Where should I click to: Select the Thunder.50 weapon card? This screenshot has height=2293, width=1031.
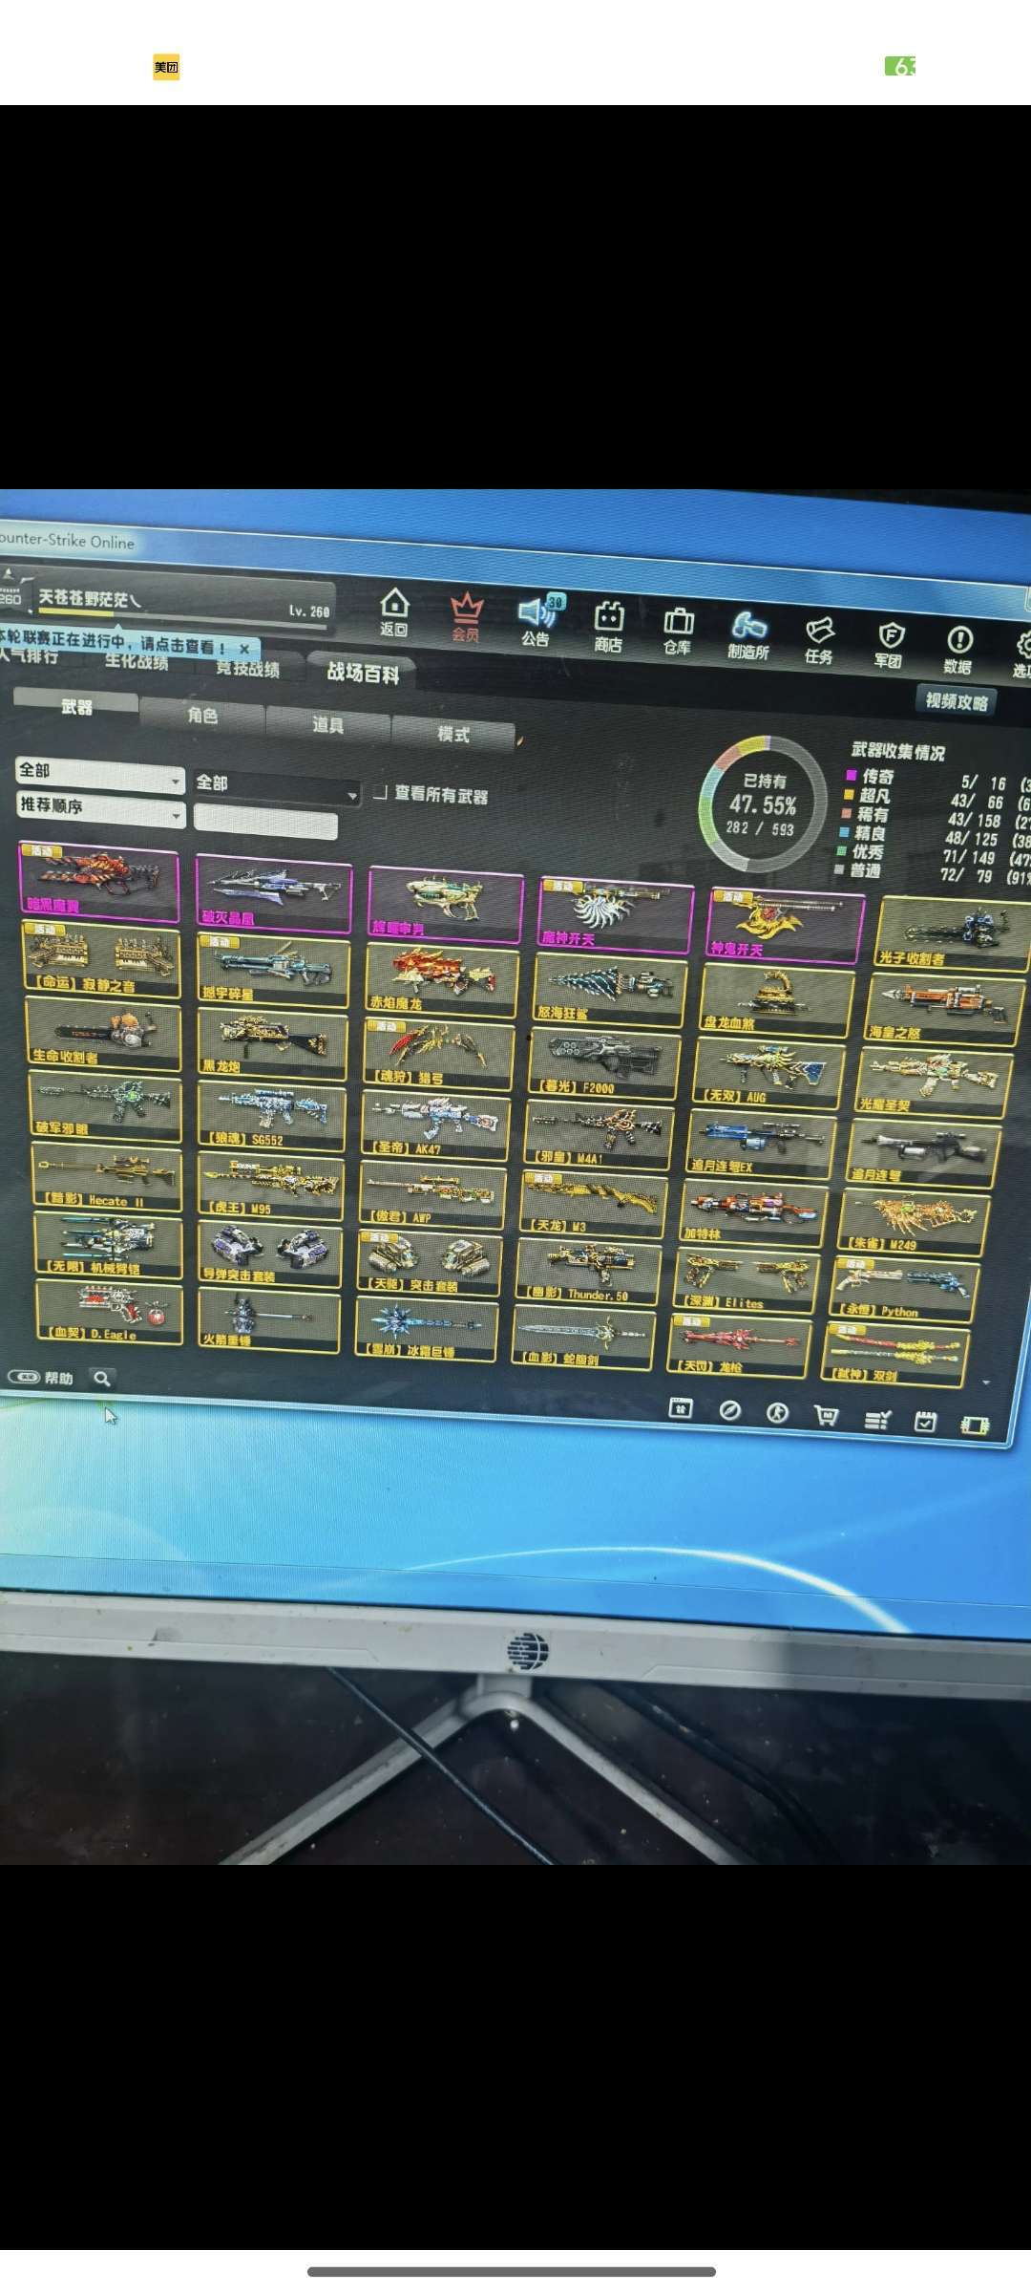[588, 1272]
